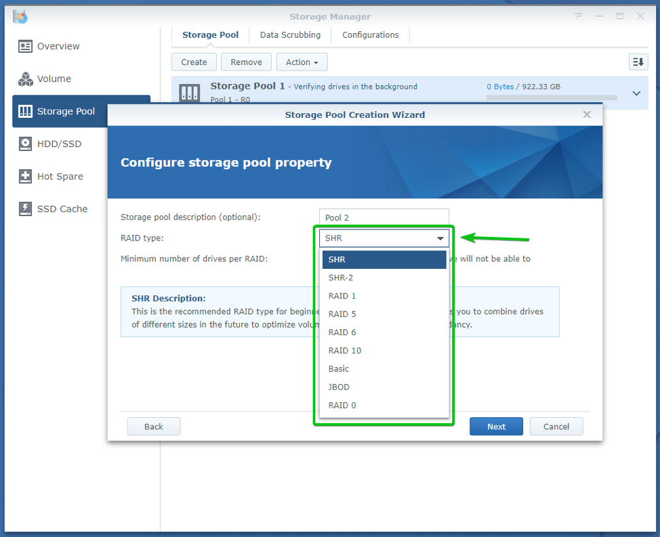Close the Storage Pool Creation Wizard

(x=587, y=114)
